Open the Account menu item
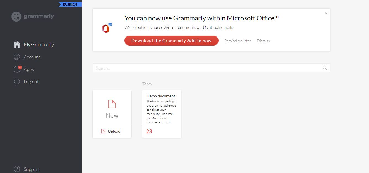 (x=32, y=57)
